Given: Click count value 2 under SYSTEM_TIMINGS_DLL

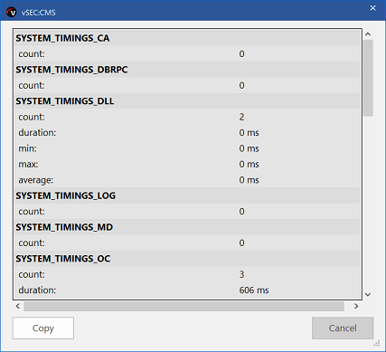Looking at the screenshot, I should (241, 117).
